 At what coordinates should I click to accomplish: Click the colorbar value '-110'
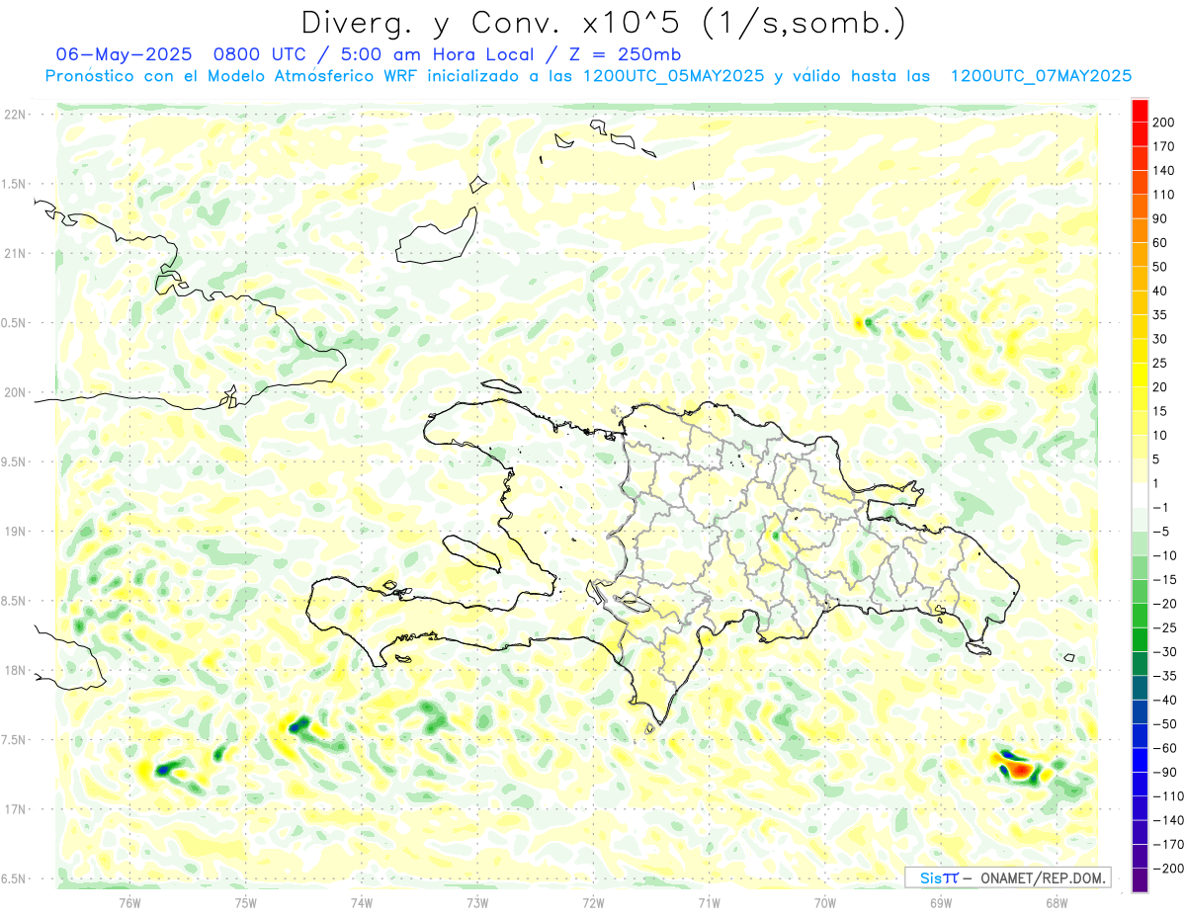point(1170,796)
